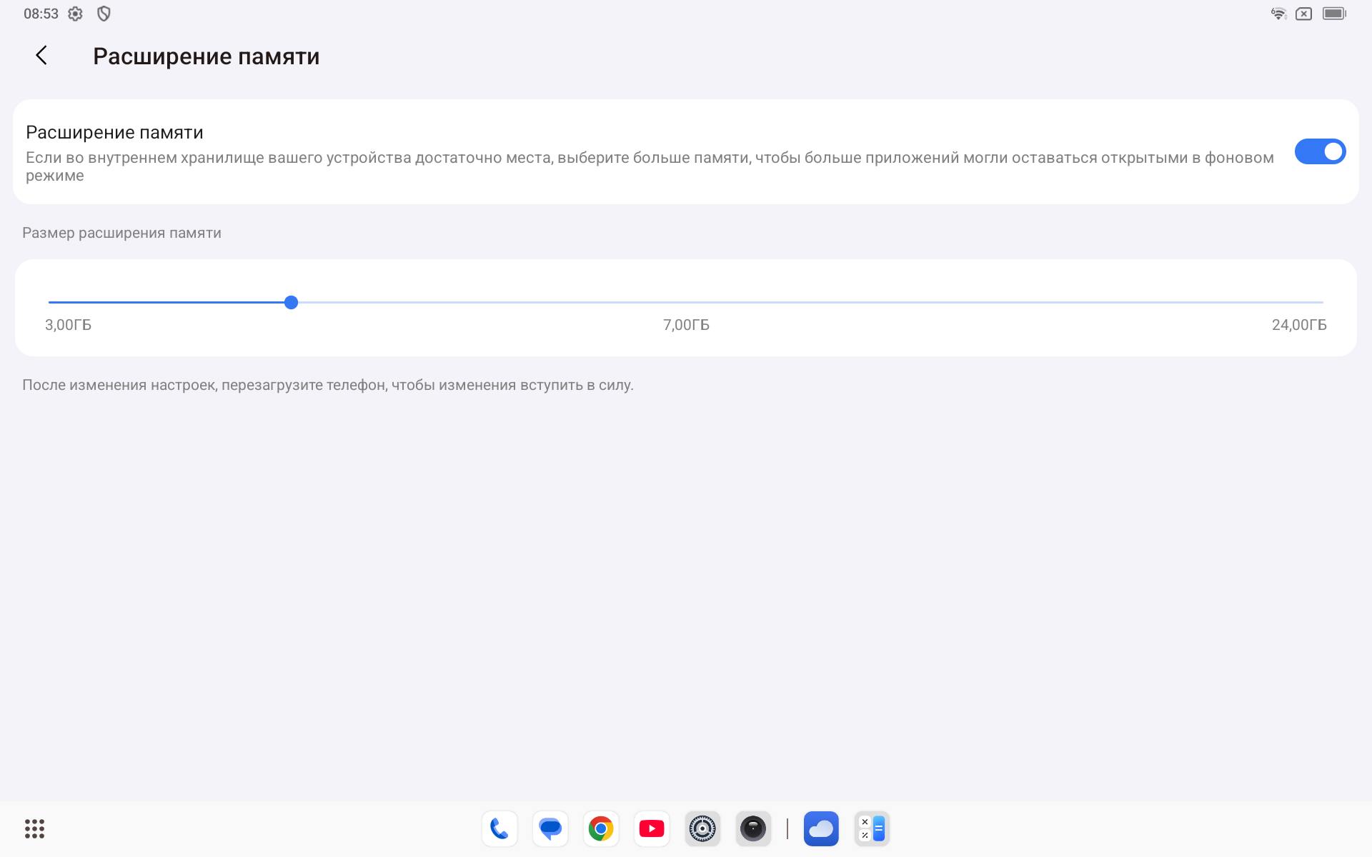The width and height of the screenshot is (1372, 857).
Task: Tap the Wi-Fi status icon
Action: (1278, 14)
